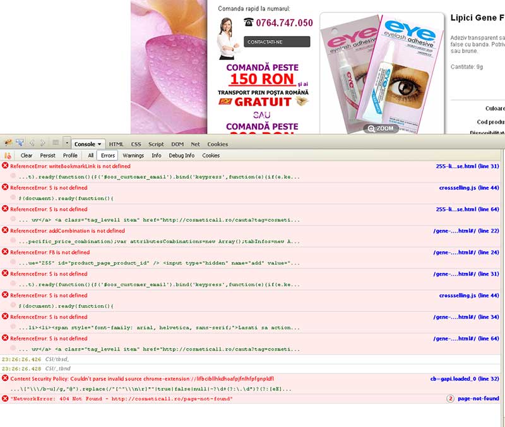The image size is (505, 427).
Task: Open /gene-....html#/ (line 64) source link
Action: (x=466, y=339)
